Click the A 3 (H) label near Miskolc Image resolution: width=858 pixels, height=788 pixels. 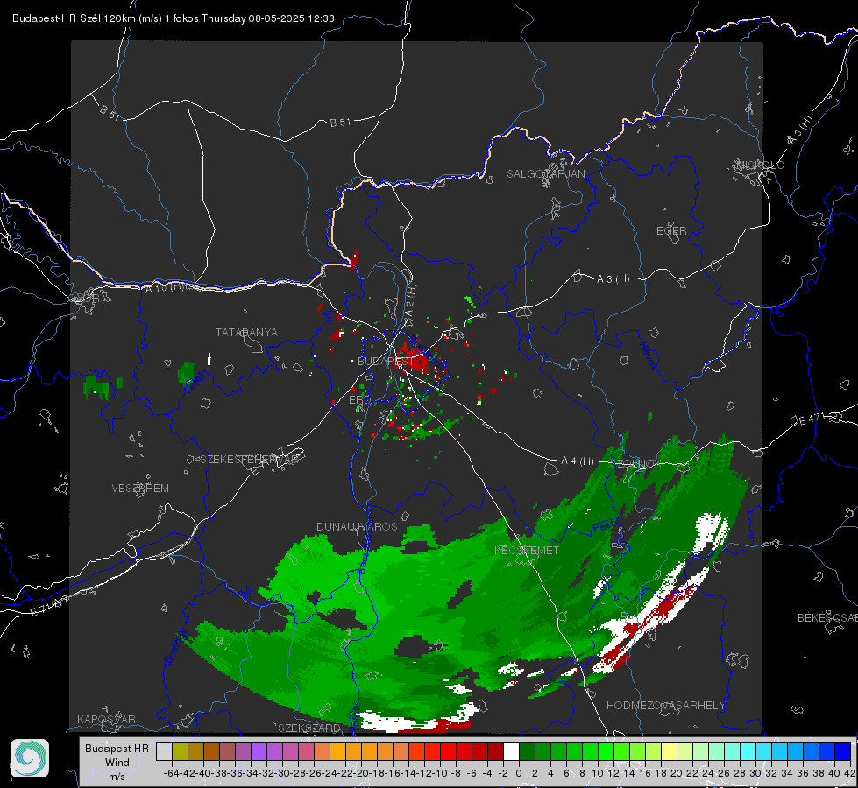800,130
